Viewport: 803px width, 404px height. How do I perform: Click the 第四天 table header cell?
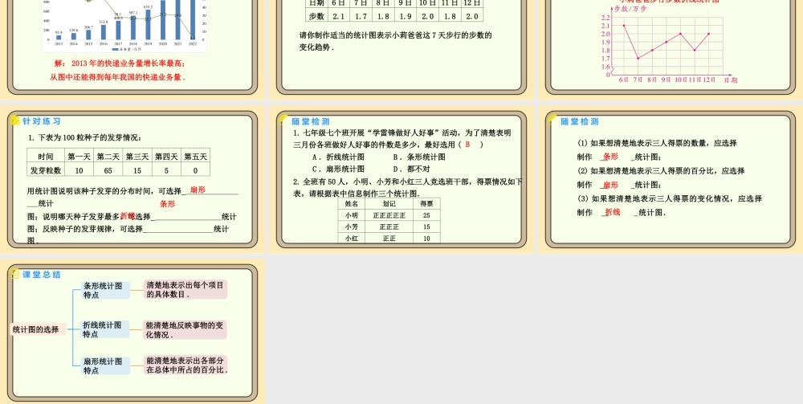tap(166, 156)
